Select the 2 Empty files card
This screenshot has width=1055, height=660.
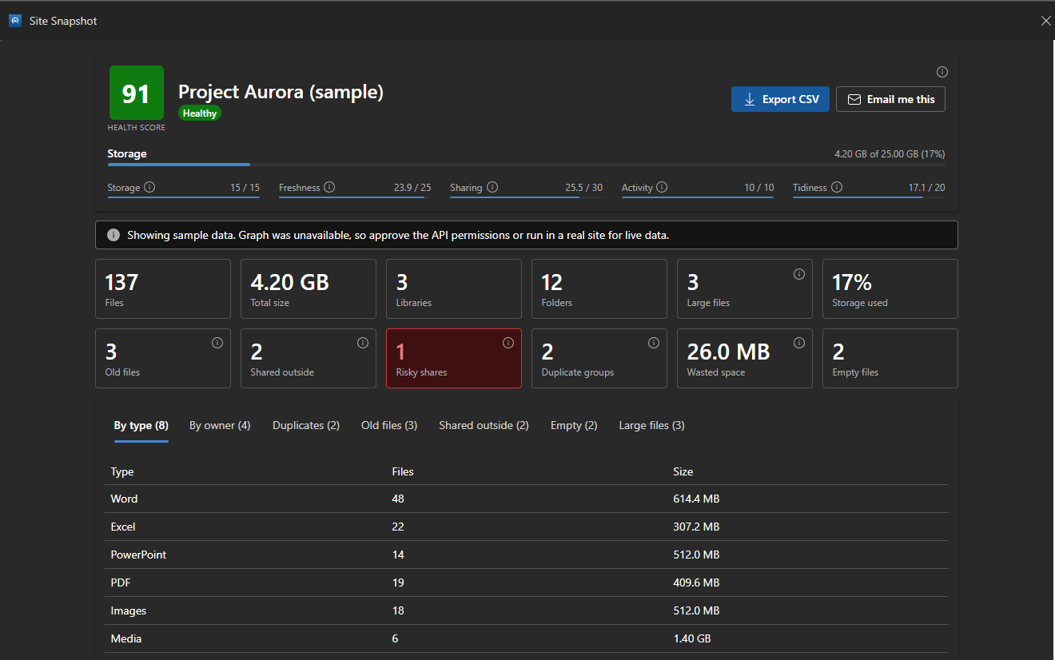coord(890,358)
